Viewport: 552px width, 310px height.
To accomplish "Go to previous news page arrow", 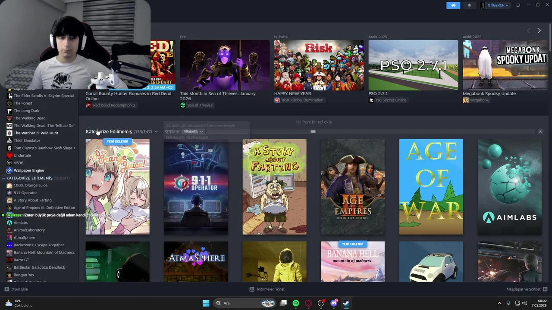I will (529, 31).
